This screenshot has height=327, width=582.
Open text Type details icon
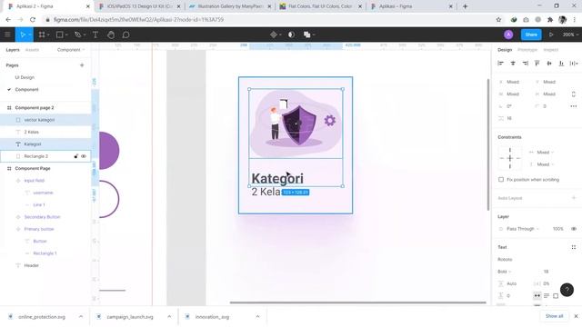coord(574,247)
